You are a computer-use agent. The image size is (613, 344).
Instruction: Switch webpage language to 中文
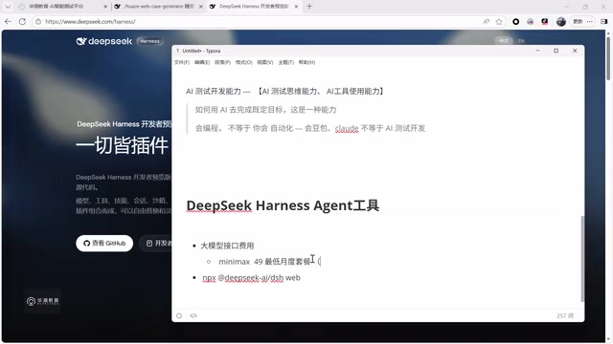tap(504, 40)
